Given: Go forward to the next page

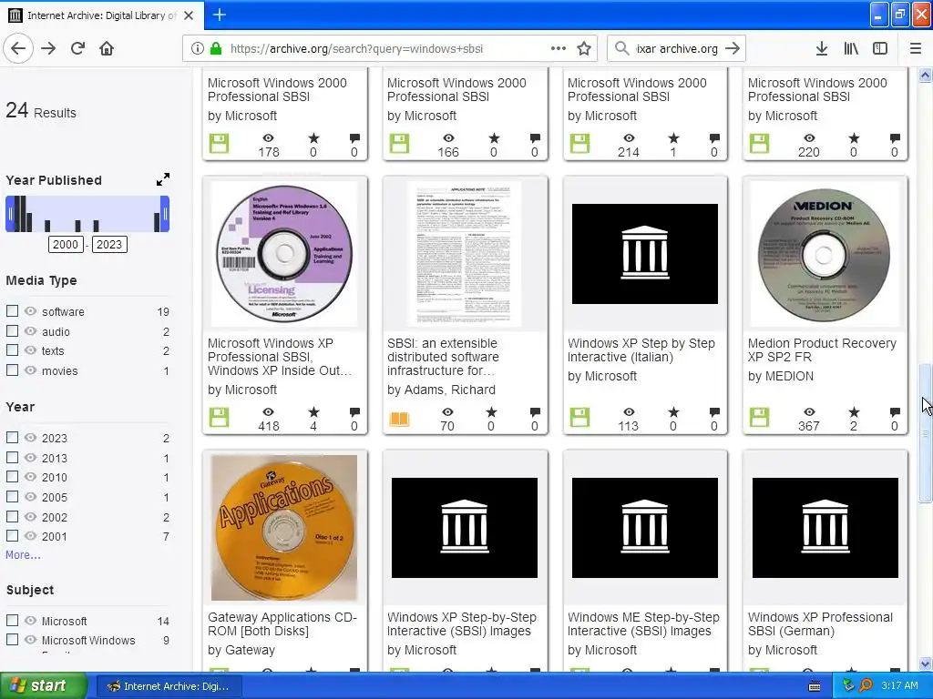Looking at the screenshot, I should pyautogui.click(x=48, y=48).
